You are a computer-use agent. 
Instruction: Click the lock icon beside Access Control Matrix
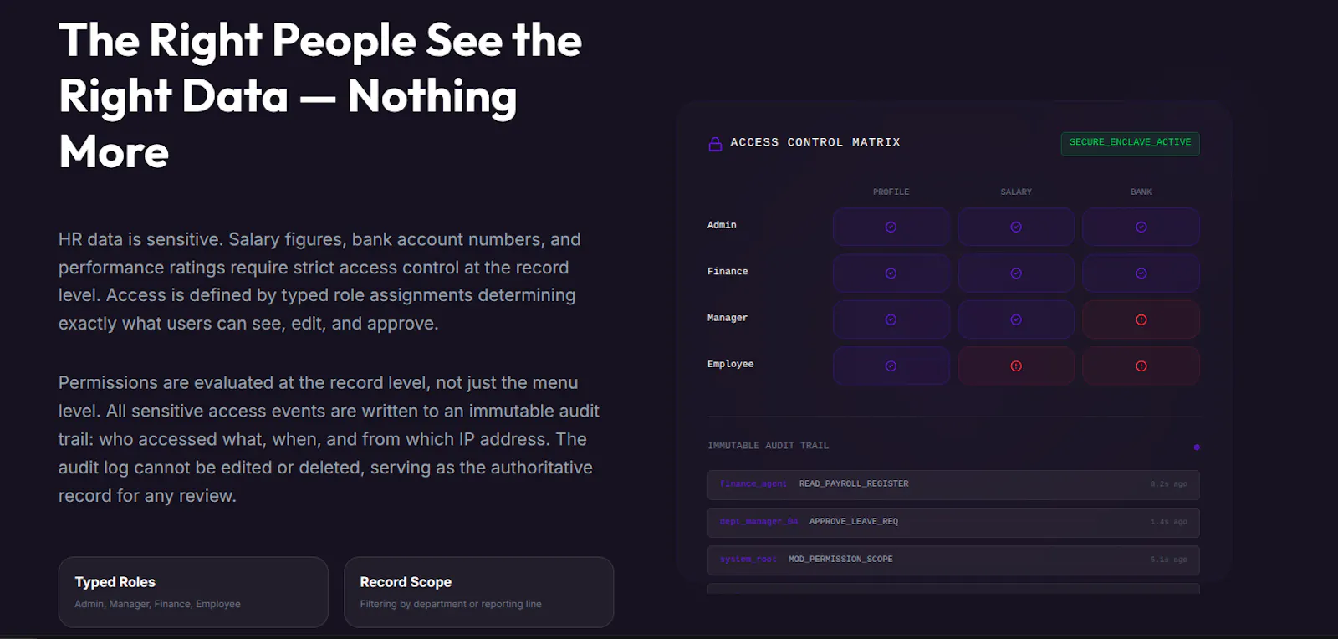pyautogui.click(x=715, y=144)
